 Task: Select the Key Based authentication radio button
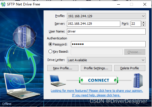click(x=50, y=51)
